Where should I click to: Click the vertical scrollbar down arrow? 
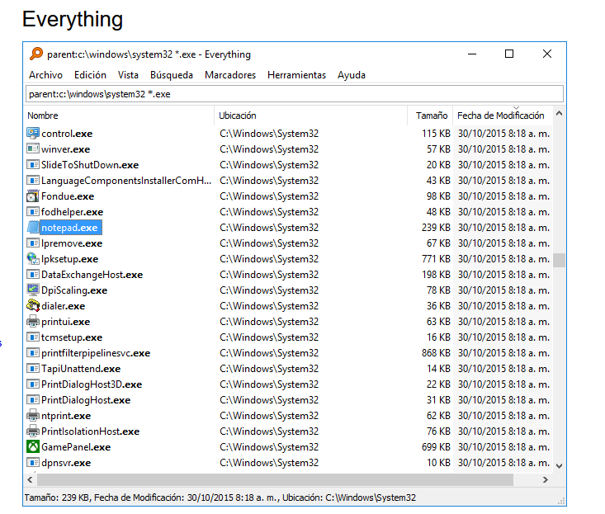[x=559, y=466]
